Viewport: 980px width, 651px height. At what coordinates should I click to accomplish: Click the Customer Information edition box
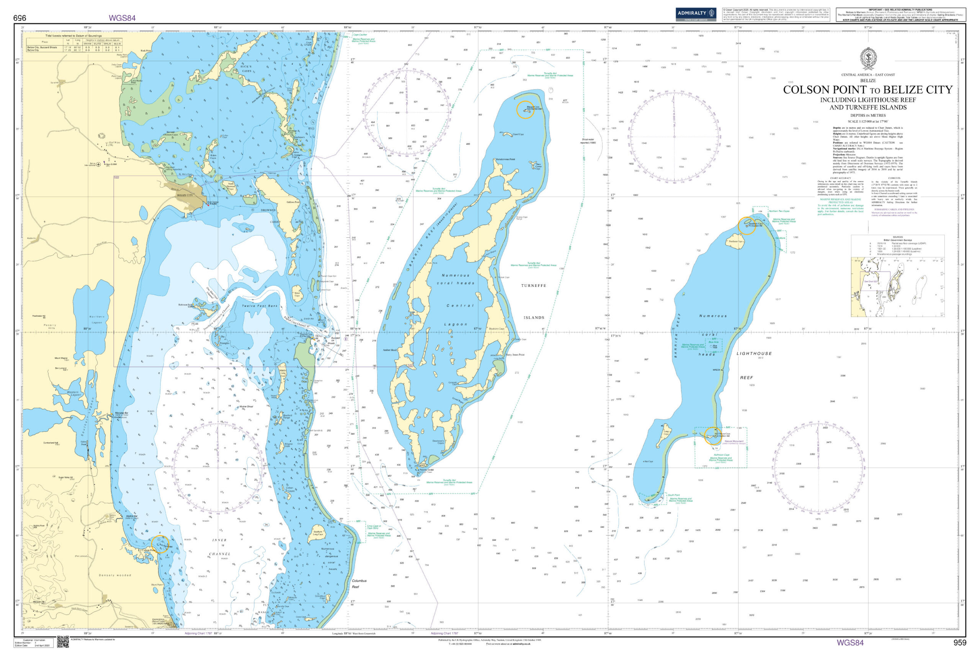(33, 643)
